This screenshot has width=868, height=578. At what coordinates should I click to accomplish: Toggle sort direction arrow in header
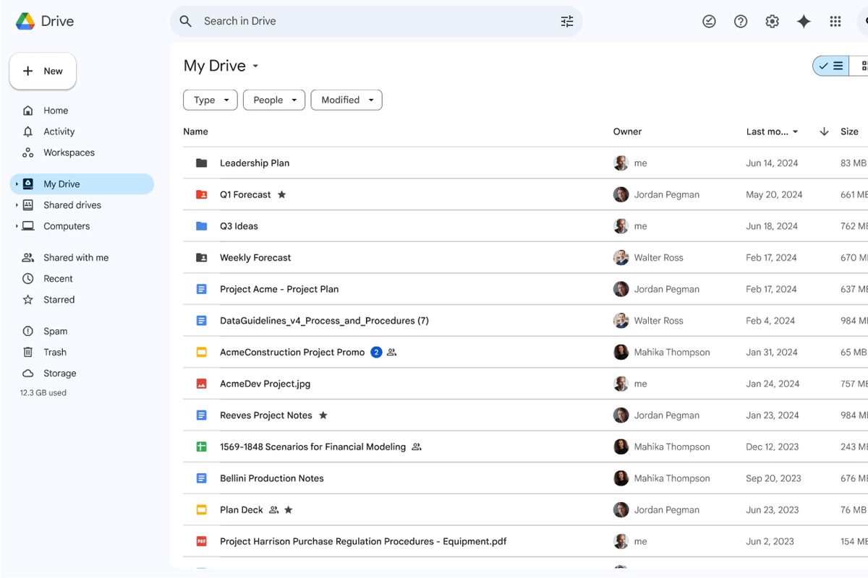coord(824,131)
